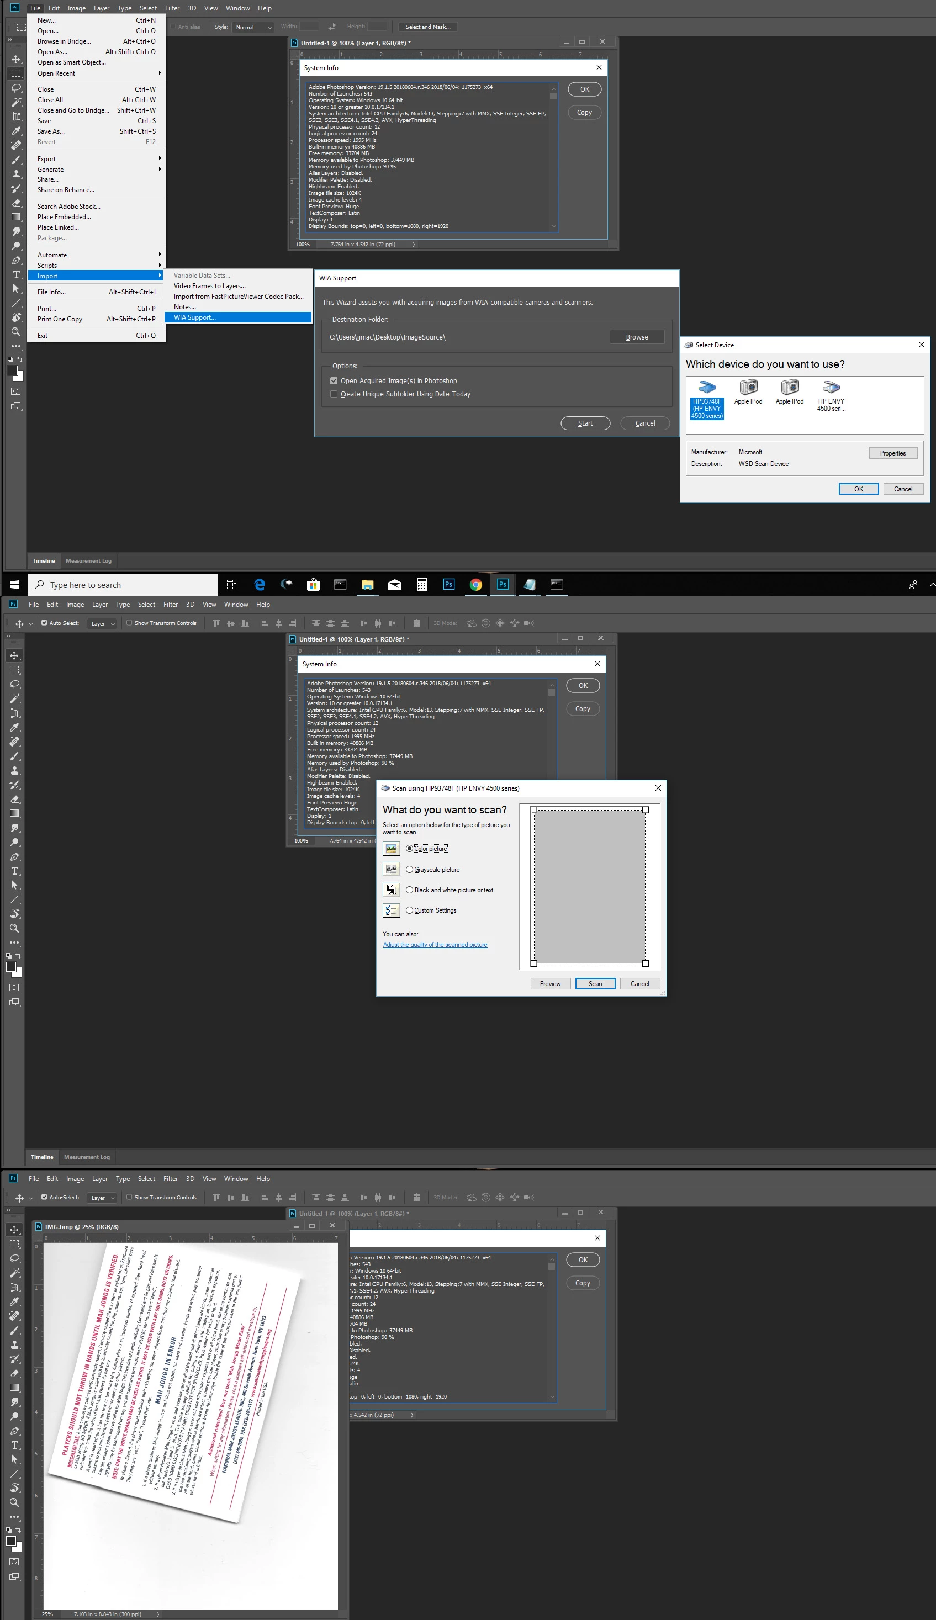Click Align top edges in the Scan dialog's window
The image size is (936, 1620).
pyautogui.click(x=216, y=623)
